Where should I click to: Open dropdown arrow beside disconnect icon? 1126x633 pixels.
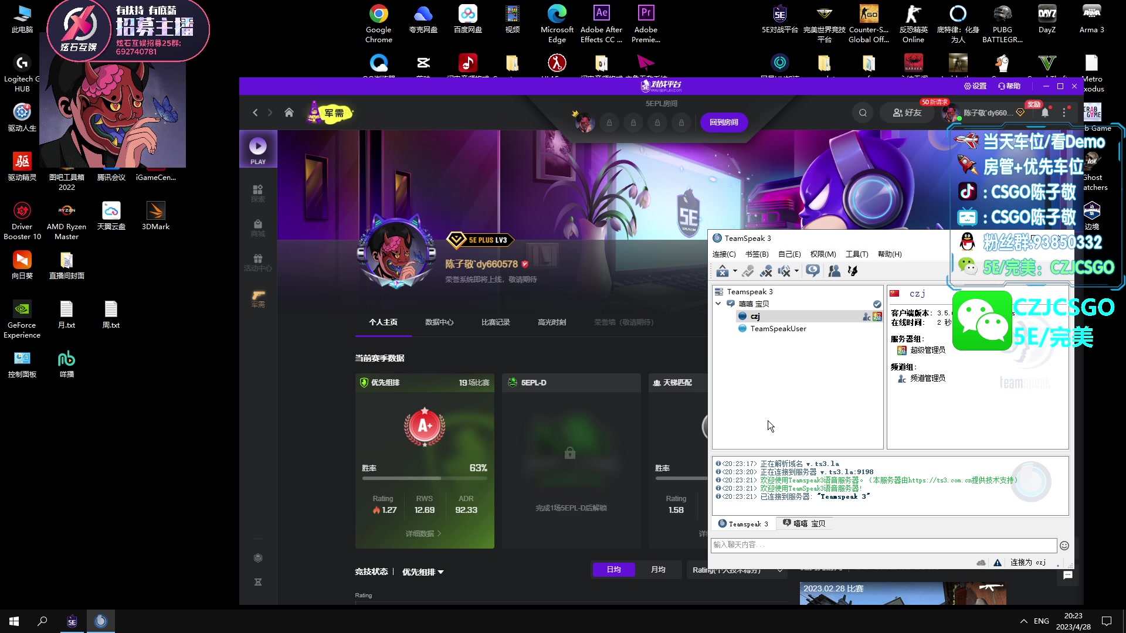735,271
